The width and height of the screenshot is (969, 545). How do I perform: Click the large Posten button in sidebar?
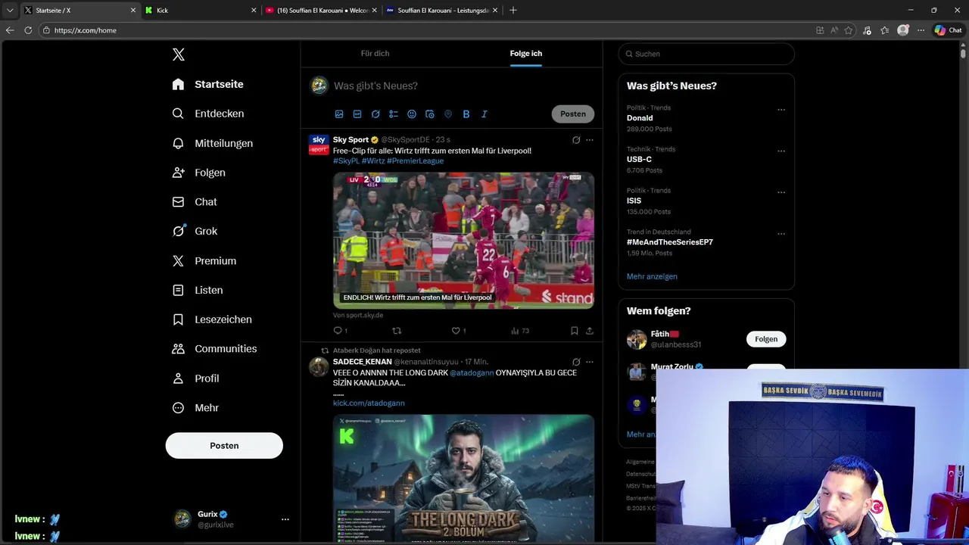click(x=224, y=446)
